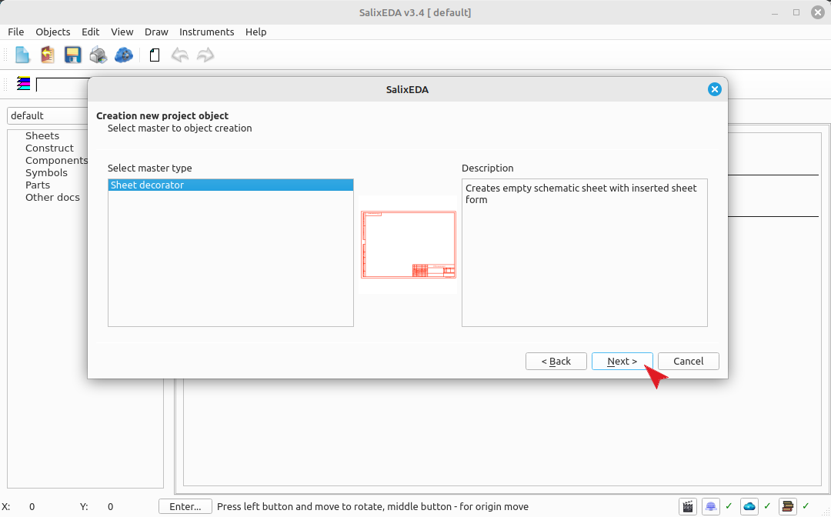831x517 pixels.
Task: Open the File menu
Action: click(x=16, y=32)
